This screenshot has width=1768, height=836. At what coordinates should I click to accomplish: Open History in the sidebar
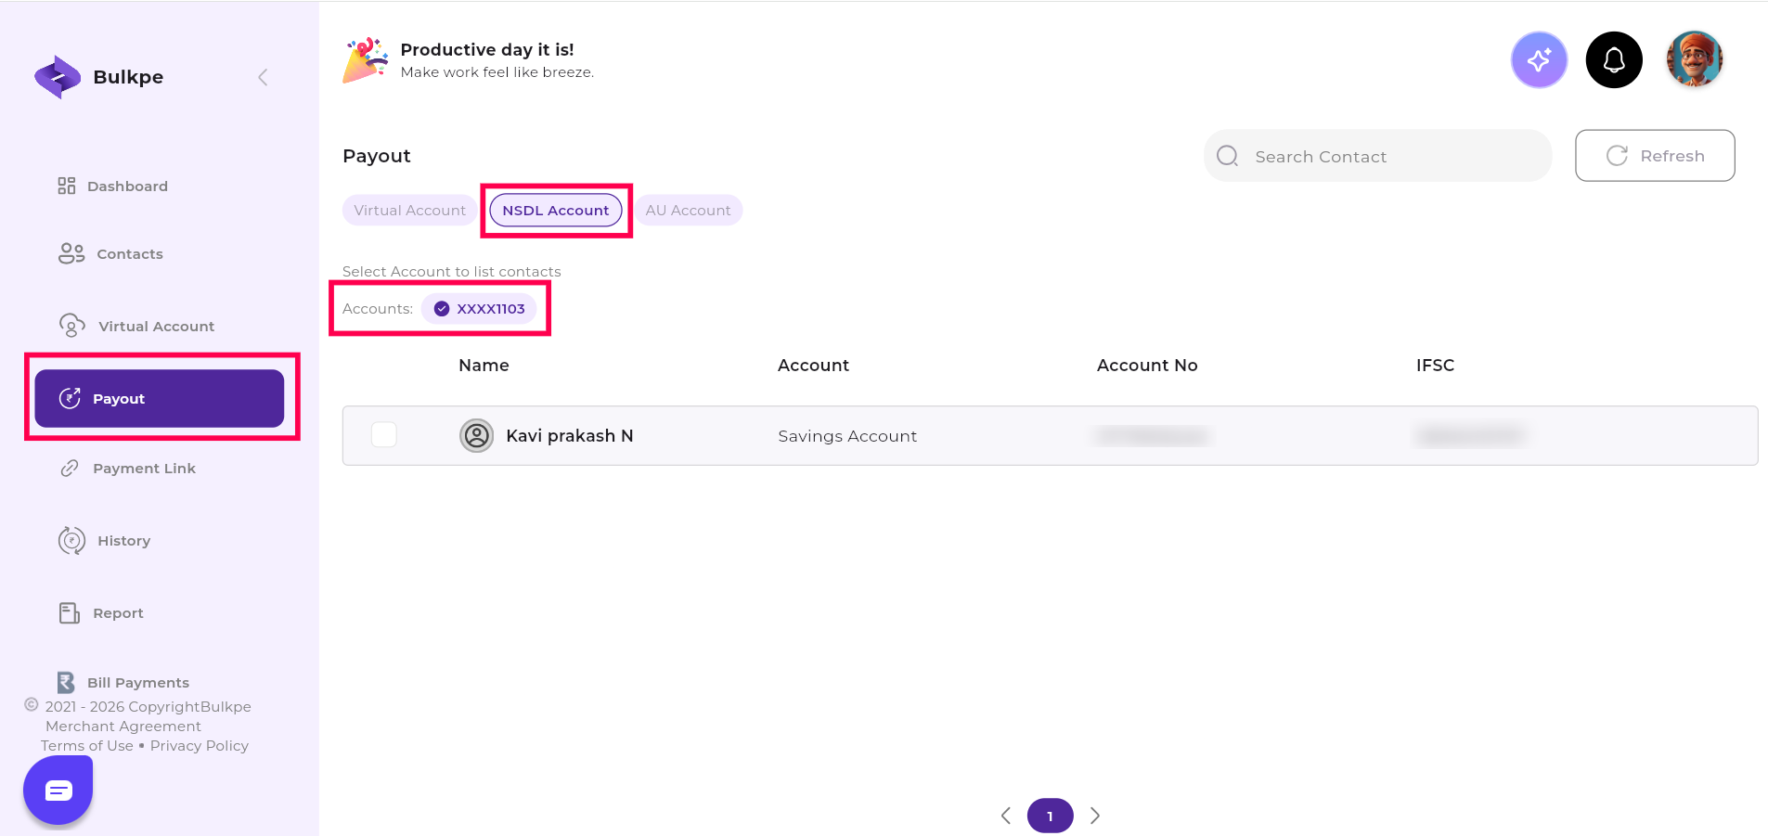pos(123,541)
